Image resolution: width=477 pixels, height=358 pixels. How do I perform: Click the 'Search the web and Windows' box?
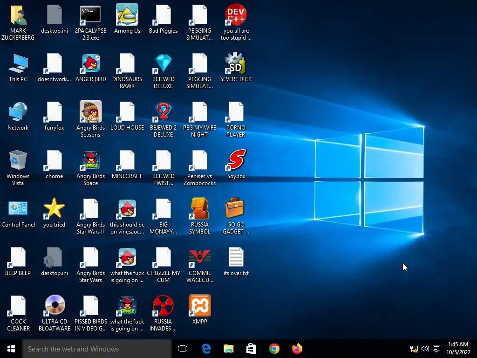[x=97, y=349]
